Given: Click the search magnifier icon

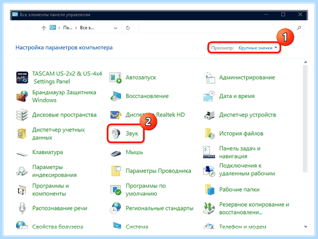Looking at the screenshot, I should click(299, 28).
